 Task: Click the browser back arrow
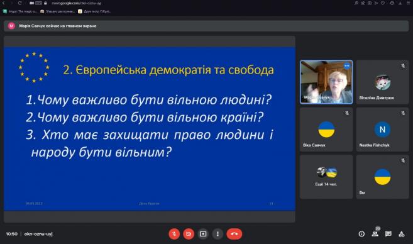click(x=3, y=3)
